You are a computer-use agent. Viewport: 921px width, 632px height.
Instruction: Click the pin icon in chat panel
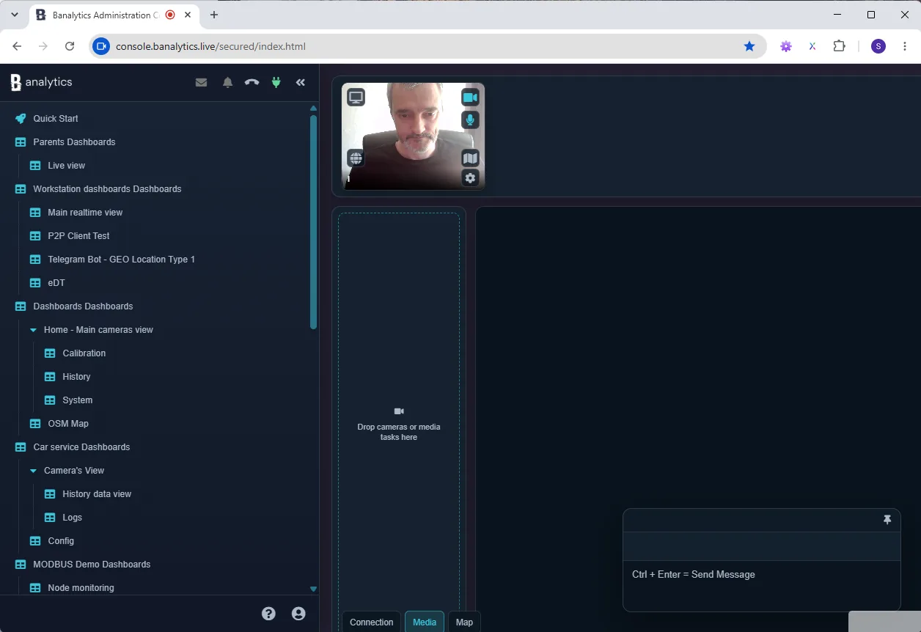887,520
